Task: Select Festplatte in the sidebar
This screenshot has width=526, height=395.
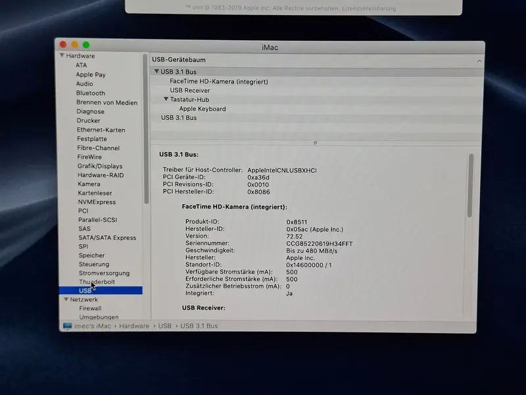Action: 92,139
